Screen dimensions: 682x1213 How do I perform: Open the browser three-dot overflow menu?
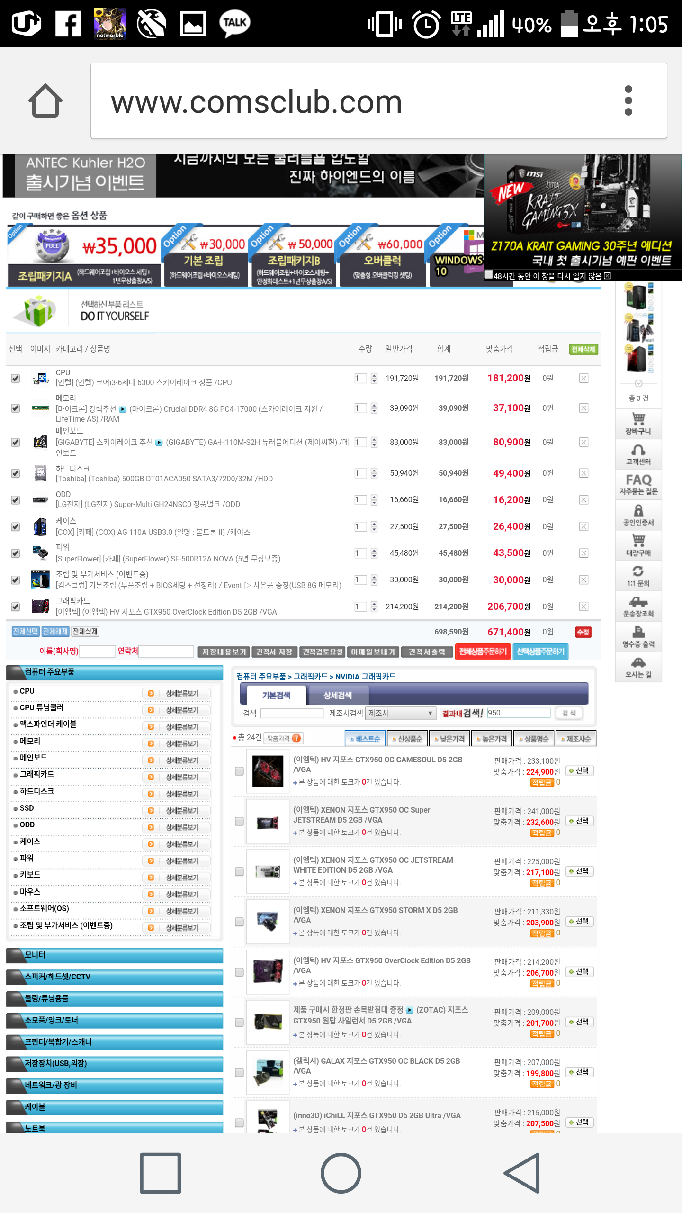click(628, 100)
